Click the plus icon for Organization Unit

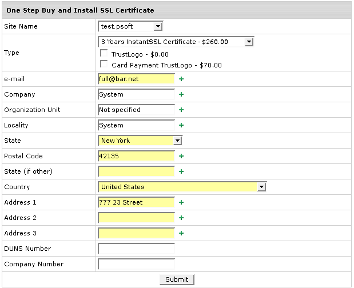click(181, 110)
